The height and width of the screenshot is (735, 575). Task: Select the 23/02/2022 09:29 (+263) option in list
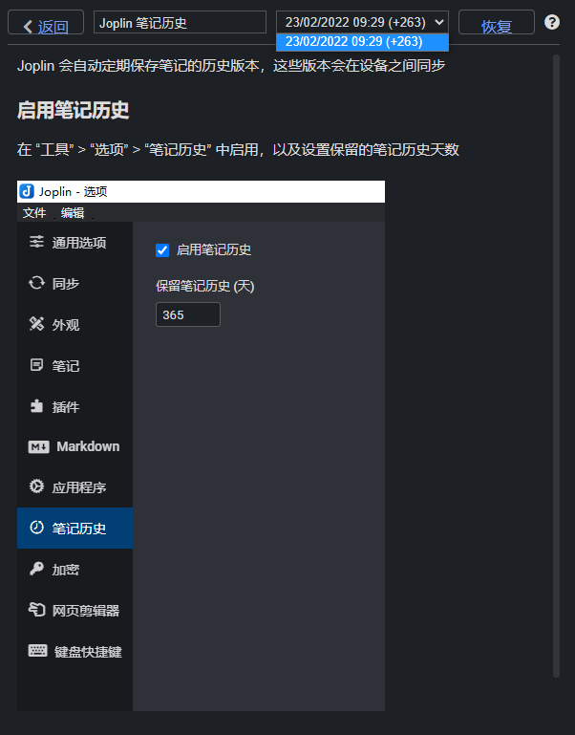(x=362, y=42)
